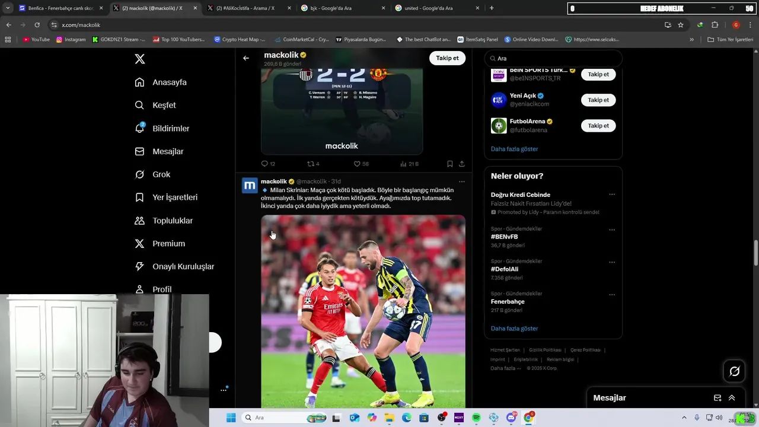This screenshot has height=427, width=759.
Task: Open Chrome extensions puzzle icon
Action: [715, 25]
